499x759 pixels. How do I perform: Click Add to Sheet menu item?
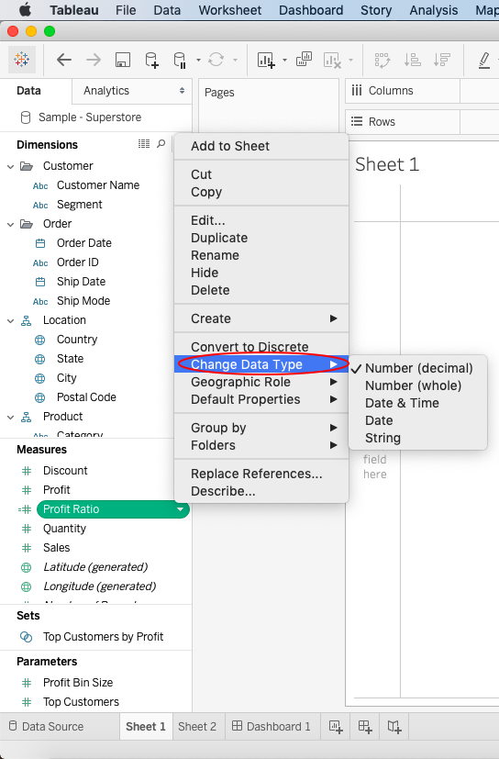(261, 146)
